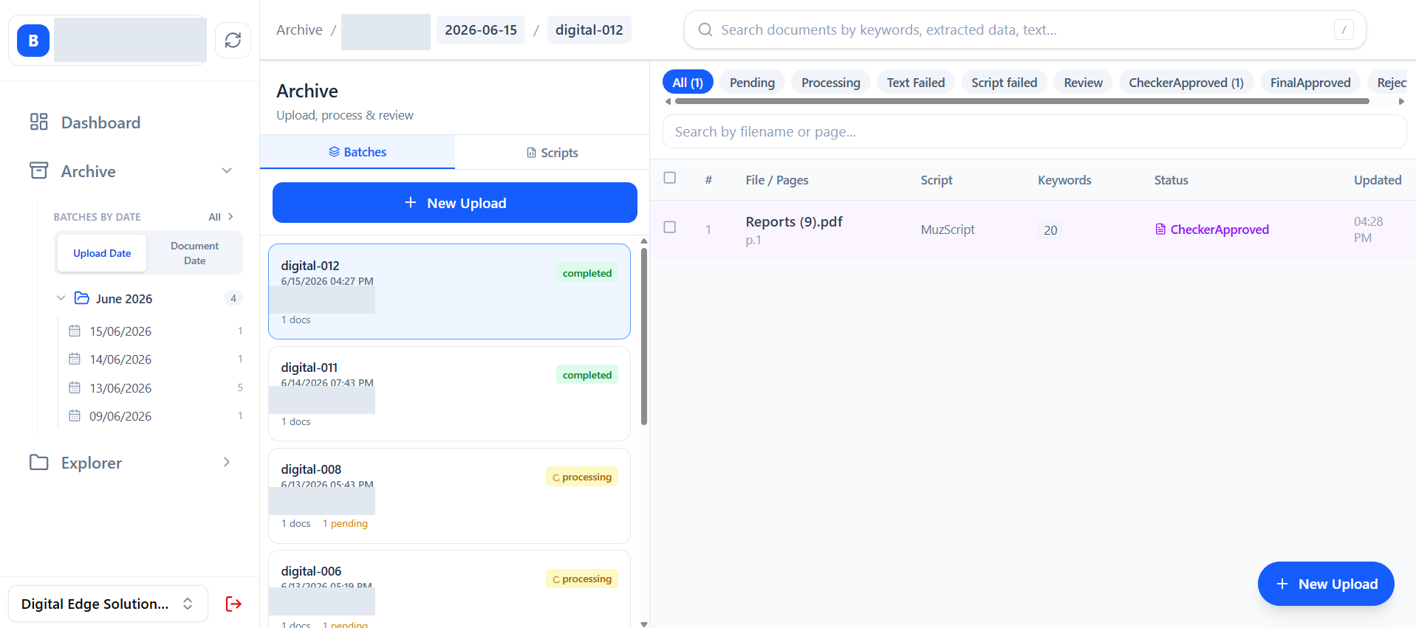Image resolution: width=1416 pixels, height=628 pixels.
Task: Expand the Explorer section chevron
Action: 227,462
